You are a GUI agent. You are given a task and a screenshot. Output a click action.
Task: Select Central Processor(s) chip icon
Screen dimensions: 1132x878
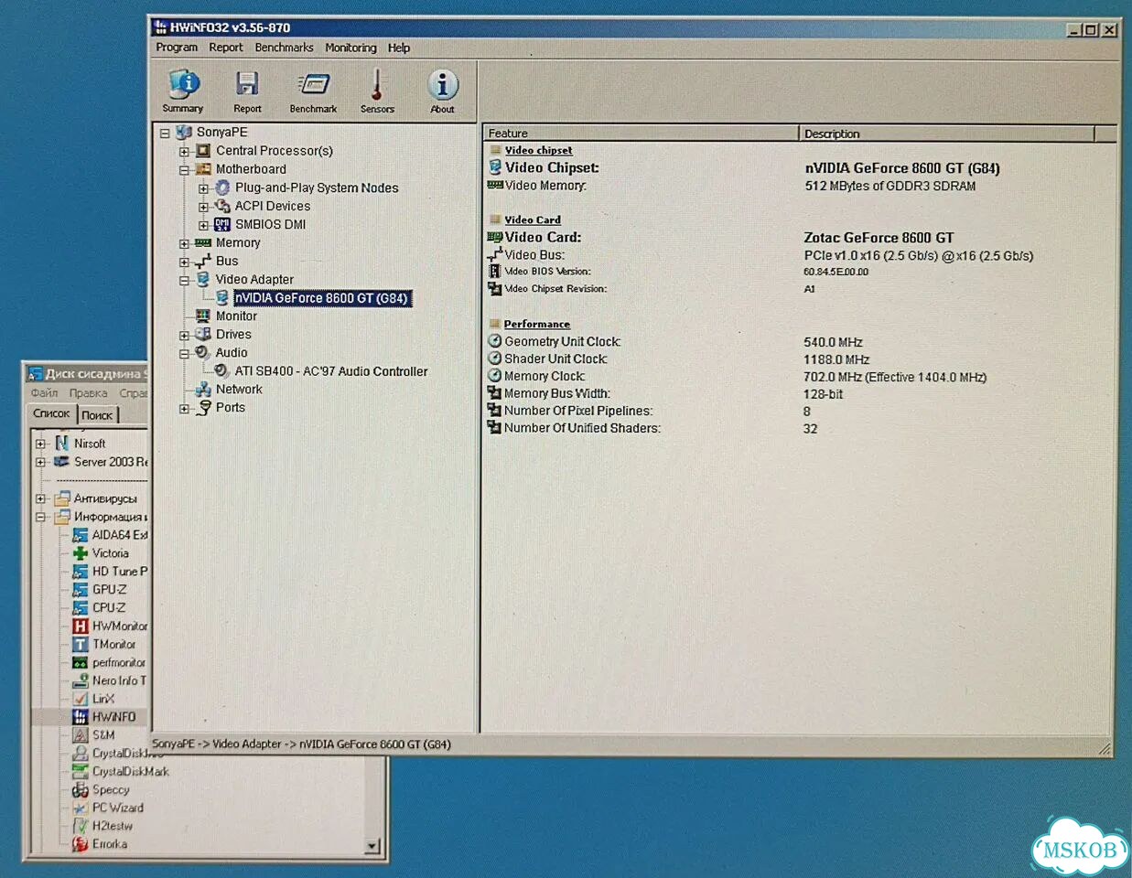[203, 151]
